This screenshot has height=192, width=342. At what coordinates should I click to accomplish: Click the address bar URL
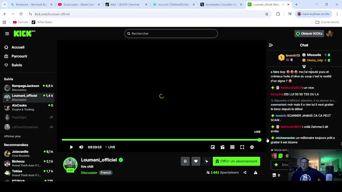coord(52,14)
